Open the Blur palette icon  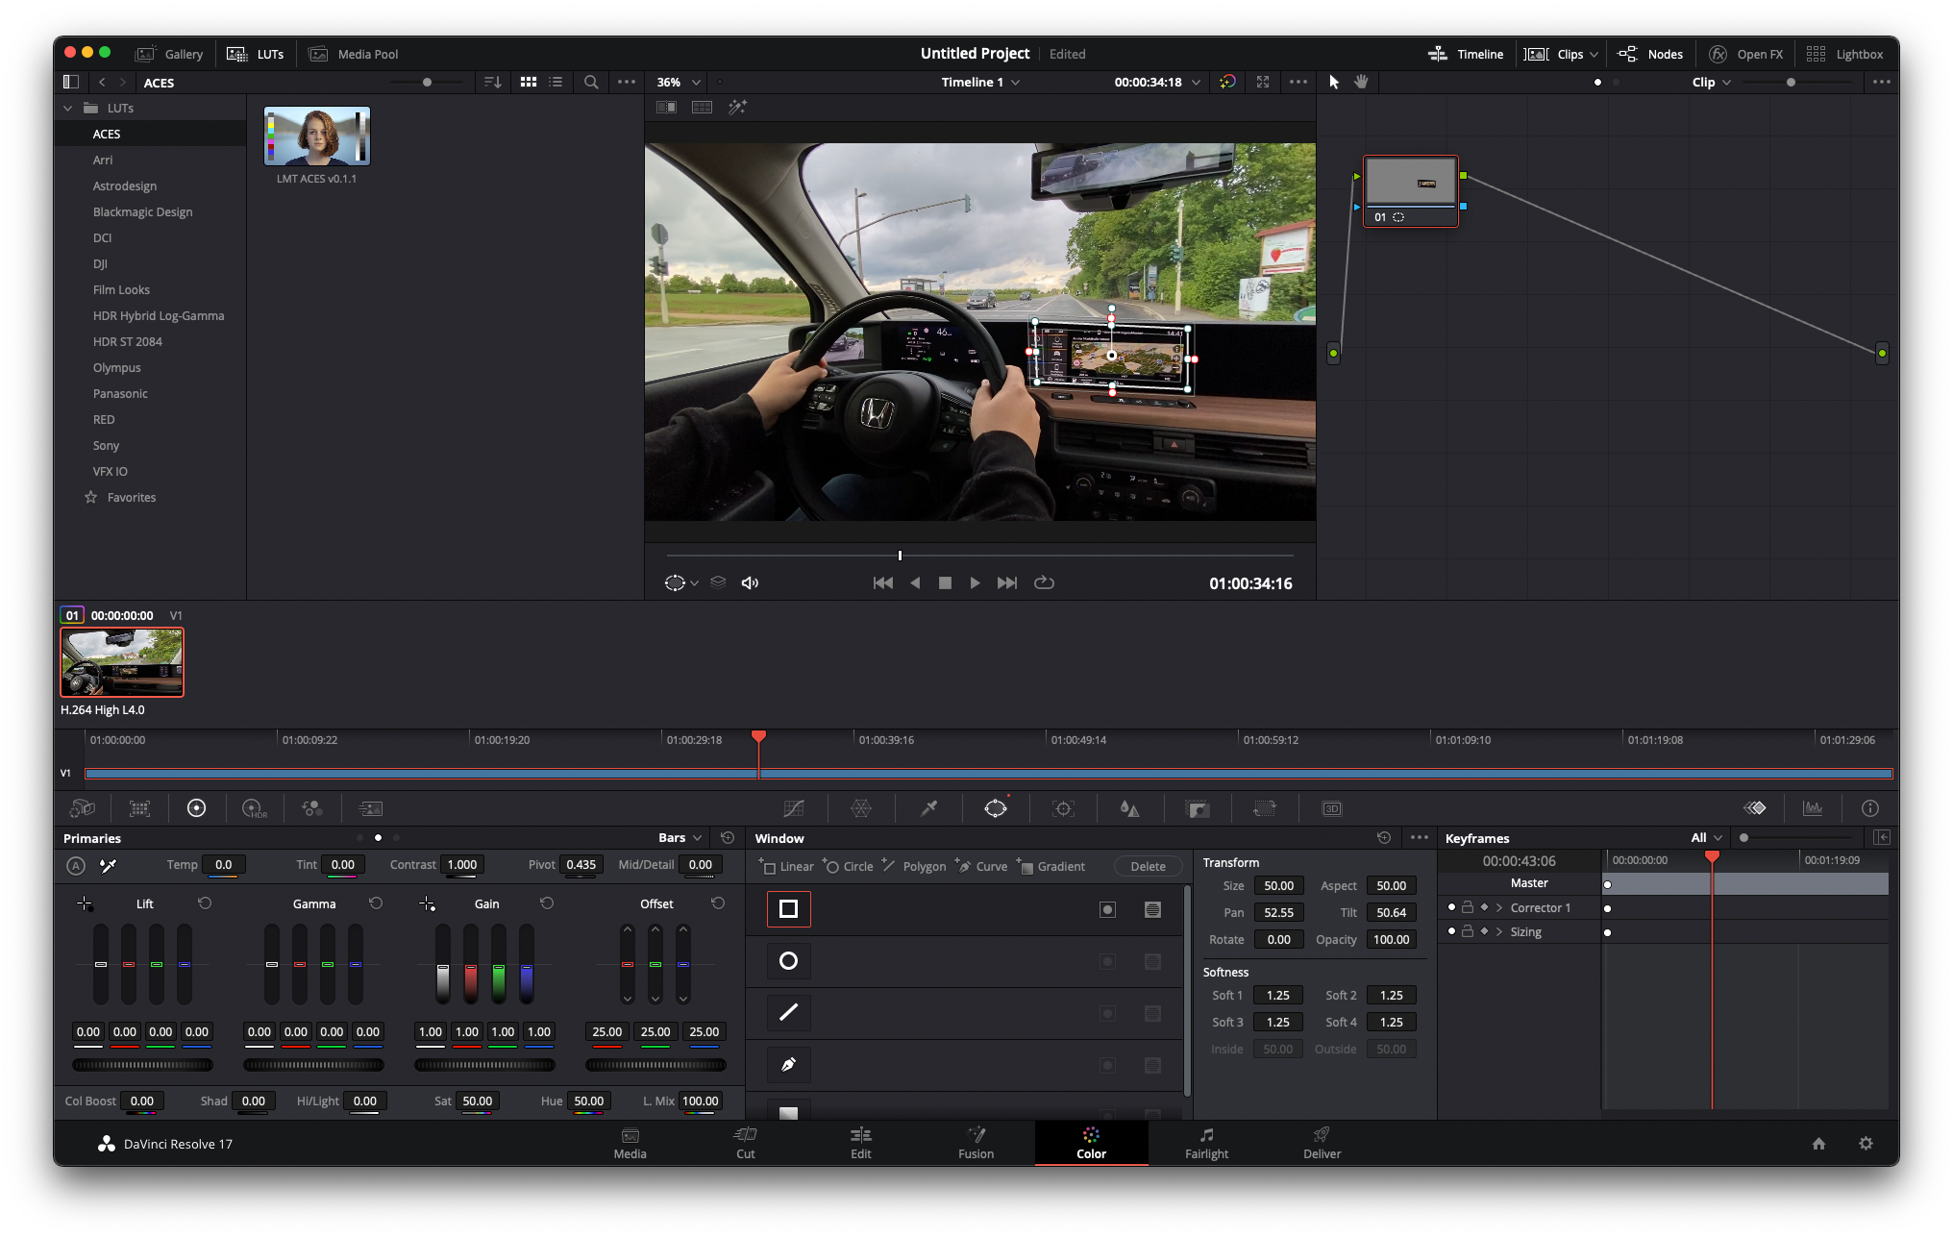1130,808
